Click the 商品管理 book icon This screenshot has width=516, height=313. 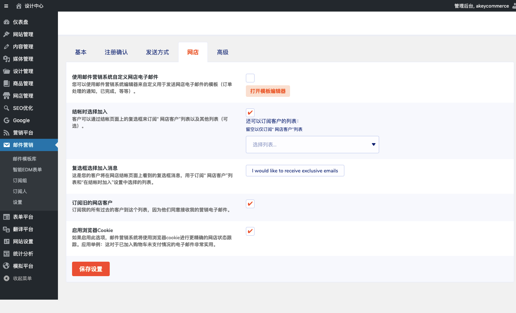[x=6, y=83]
